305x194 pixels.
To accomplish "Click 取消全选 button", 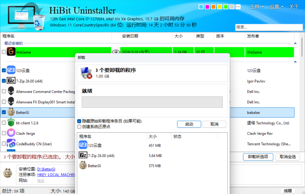I will [x=288, y=157].
